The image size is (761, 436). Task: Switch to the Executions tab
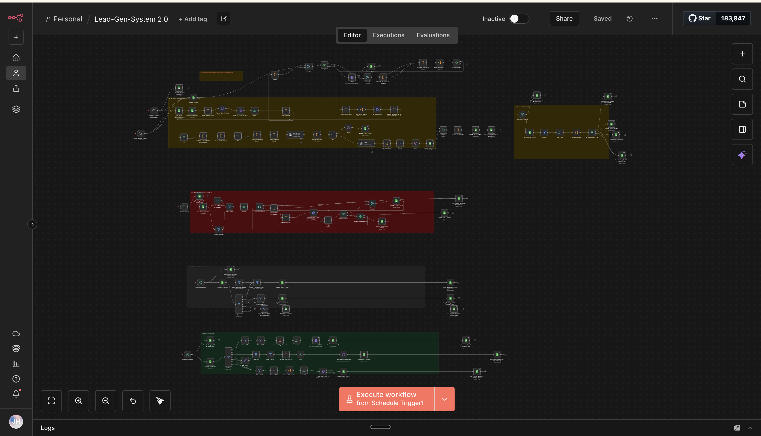point(388,35)
